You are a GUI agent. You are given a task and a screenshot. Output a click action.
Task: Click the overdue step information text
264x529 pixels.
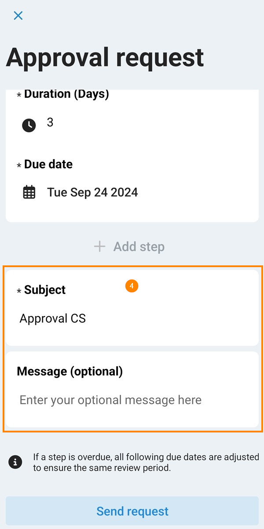click(146, 462)
